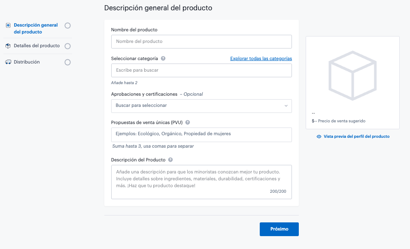Open the Seleccionar categoría search field
410x249 pixels.
click(x=201, y=70)
